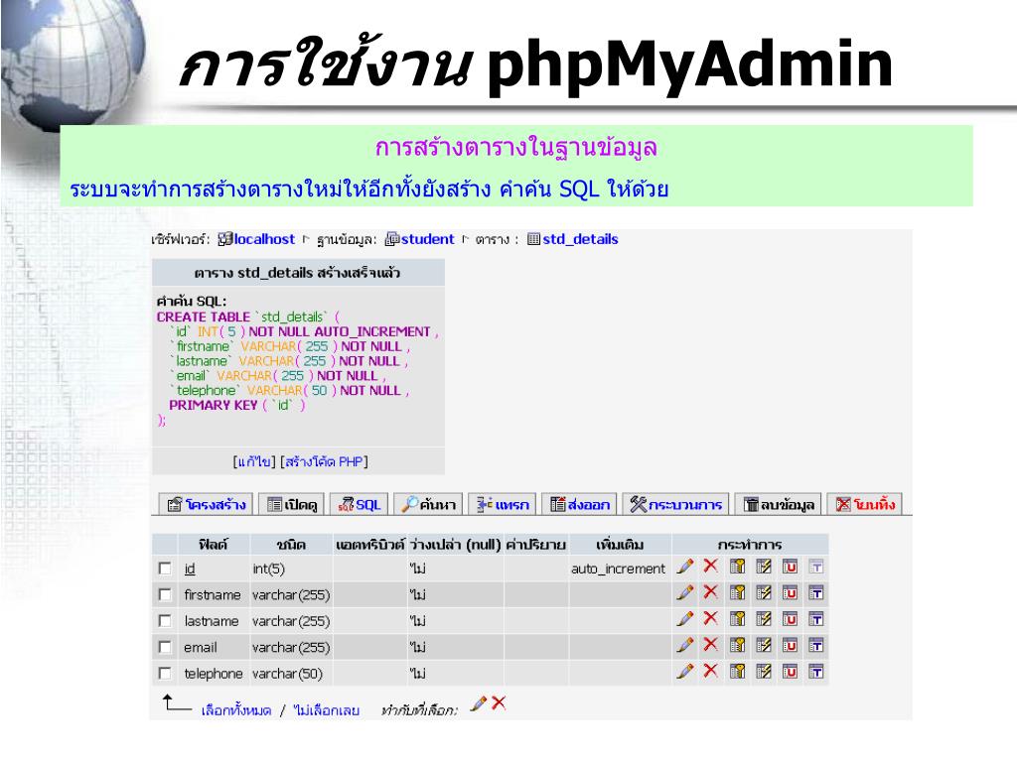The width and height of the screenshot is (1017, 762).
Task: Click the red X drop icon for firstname row
Action: pos(711,591)
